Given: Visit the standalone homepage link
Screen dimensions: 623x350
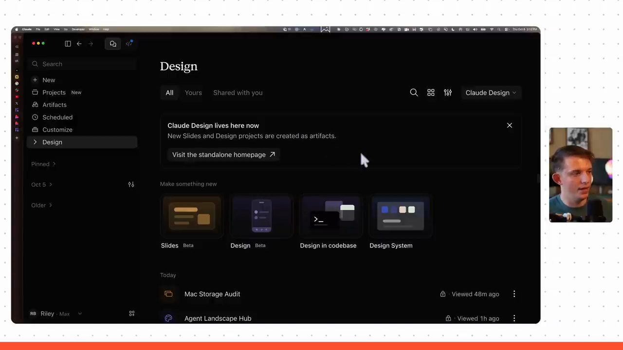Looking at the screenshot, I should tap(223, 155).
